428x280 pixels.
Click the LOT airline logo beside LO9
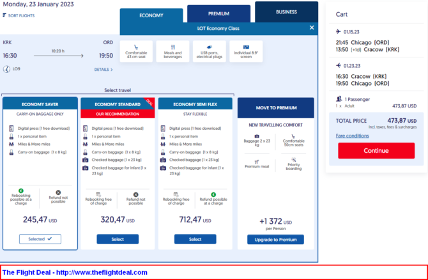[6, 69]
